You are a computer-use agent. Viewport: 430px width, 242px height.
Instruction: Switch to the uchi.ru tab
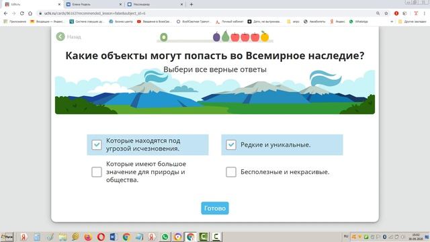pyautogui.click(x=32, y=5)
